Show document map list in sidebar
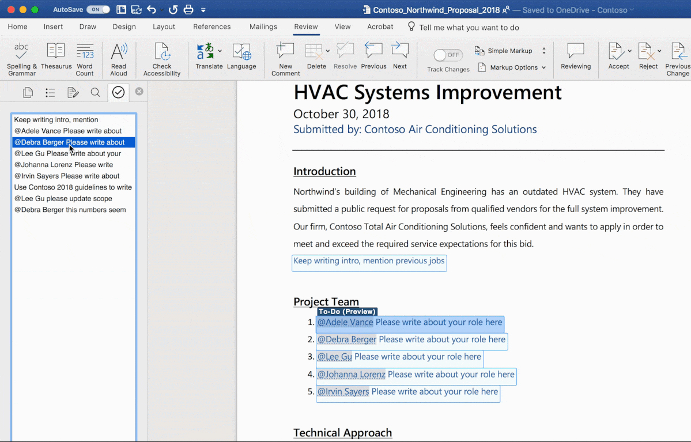Viewport: 691px width, 442px height. (x=50, y=92)
